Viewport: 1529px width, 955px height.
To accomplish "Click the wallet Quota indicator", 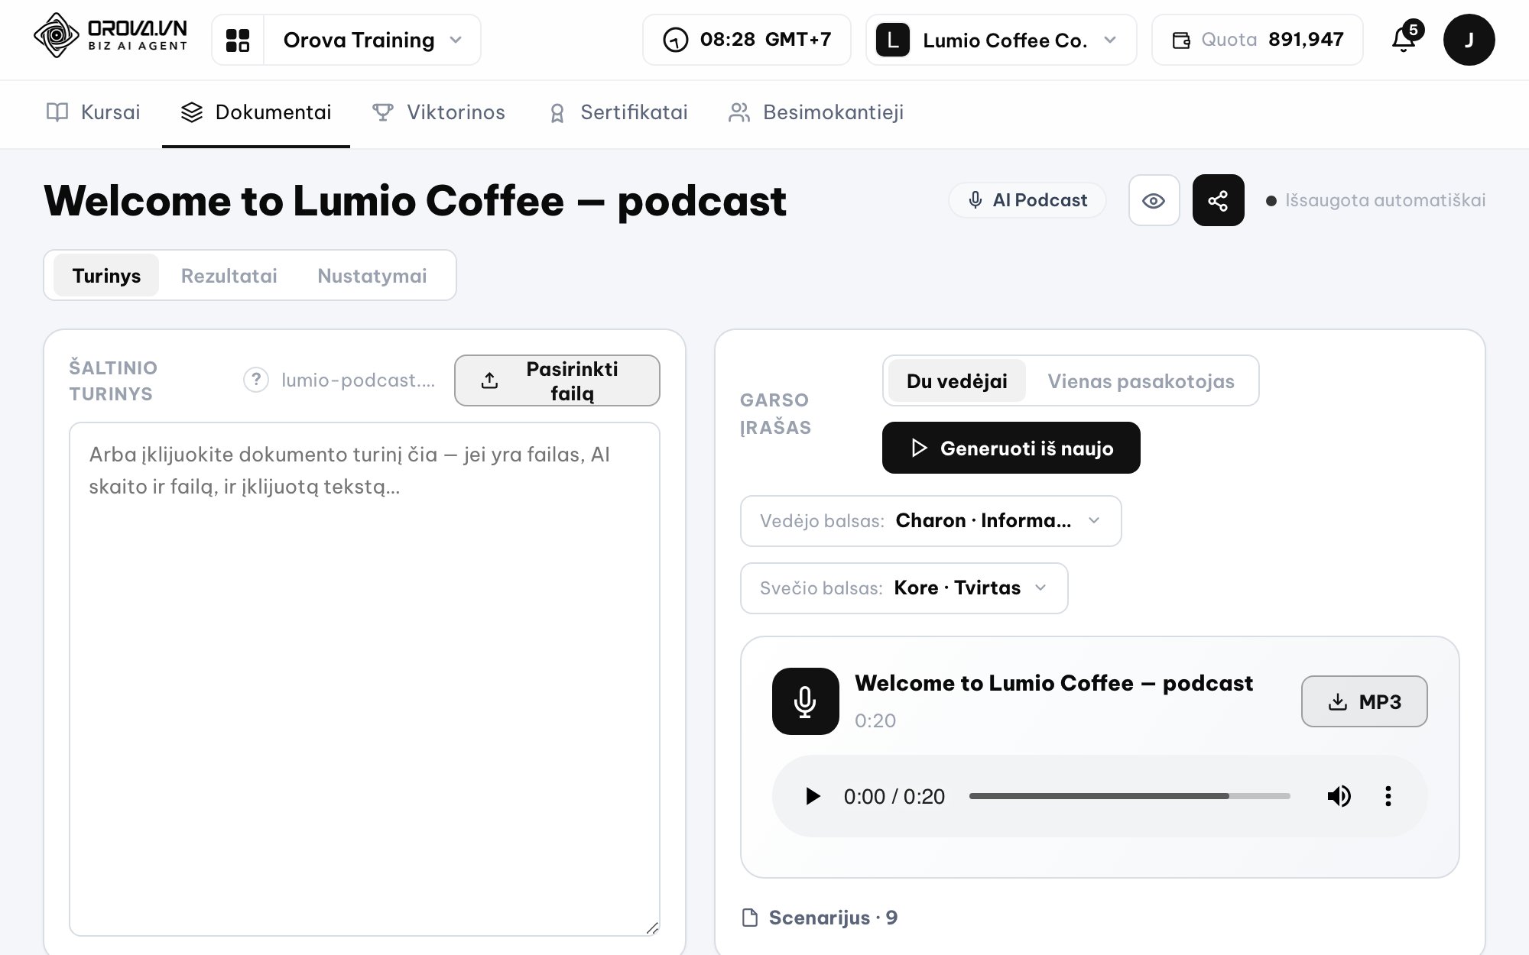I will click(1258, 40).
